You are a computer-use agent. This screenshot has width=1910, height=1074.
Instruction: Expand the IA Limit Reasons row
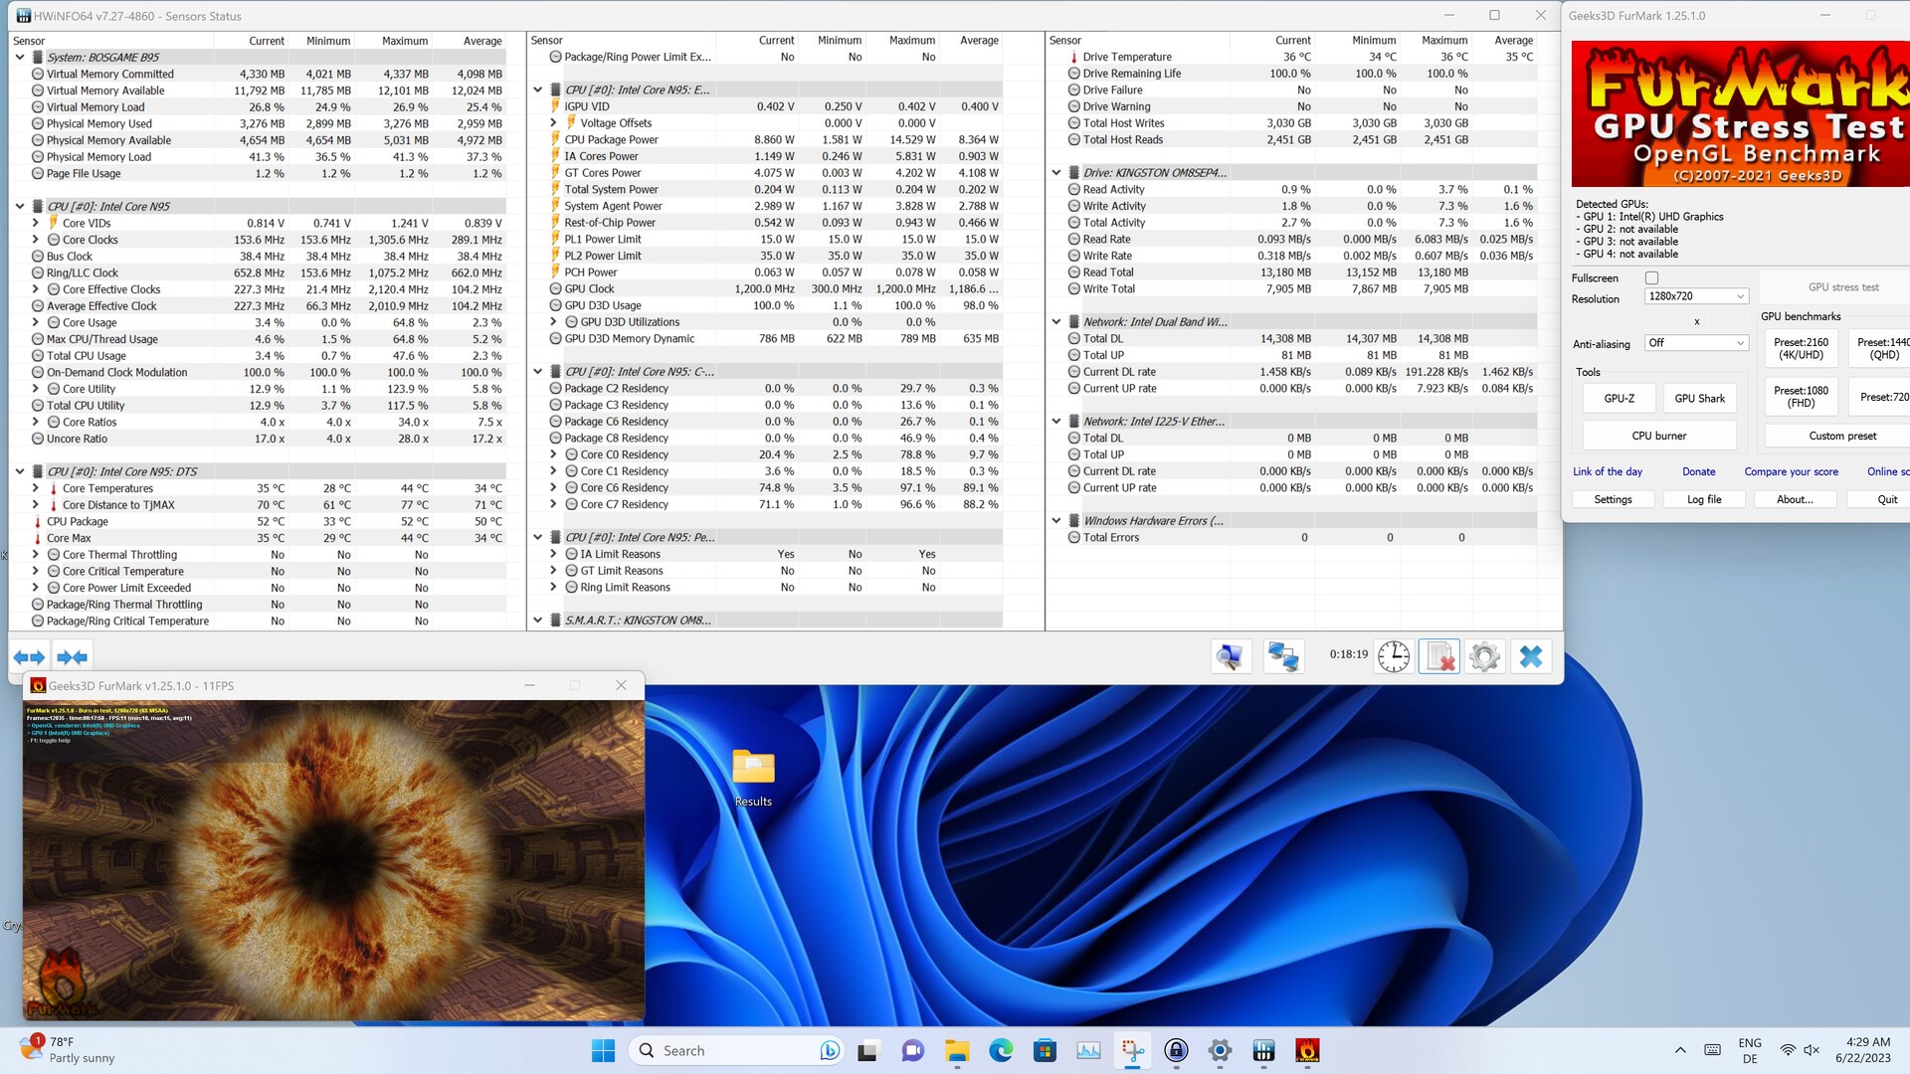coord(553,554)
